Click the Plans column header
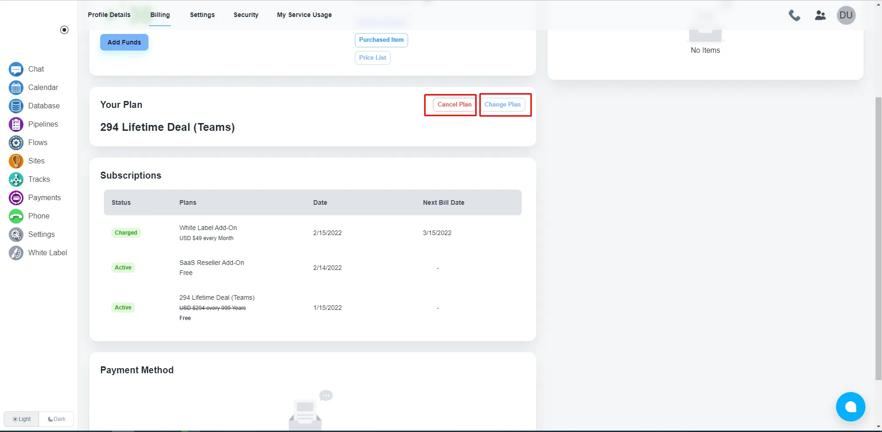 pos(188,202)
